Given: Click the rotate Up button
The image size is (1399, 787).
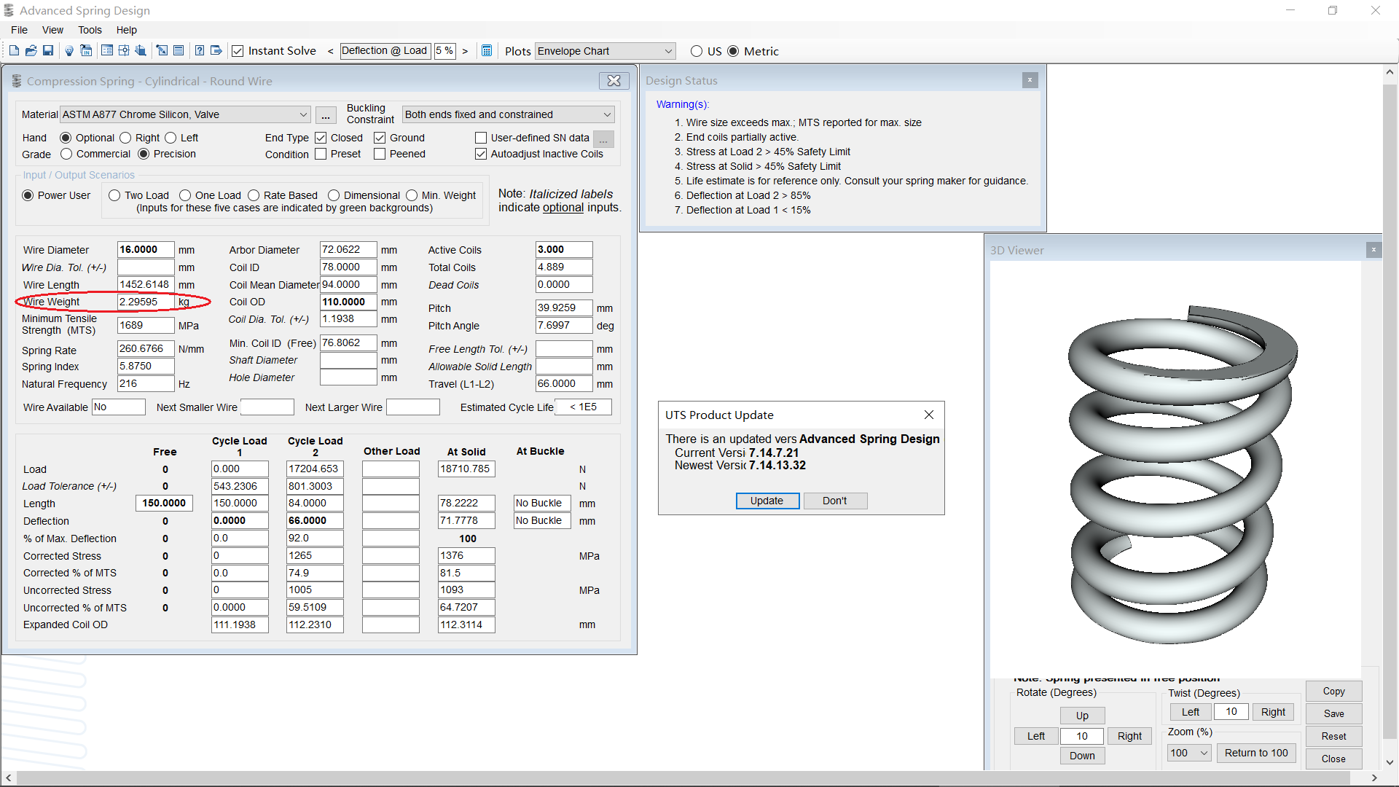Looking at the screenshot, I should [1082, 716].
